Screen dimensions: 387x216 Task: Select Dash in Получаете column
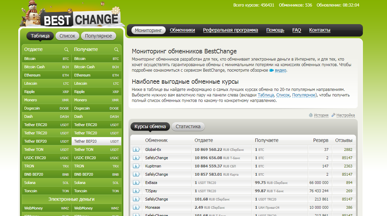tap(96, 116)
